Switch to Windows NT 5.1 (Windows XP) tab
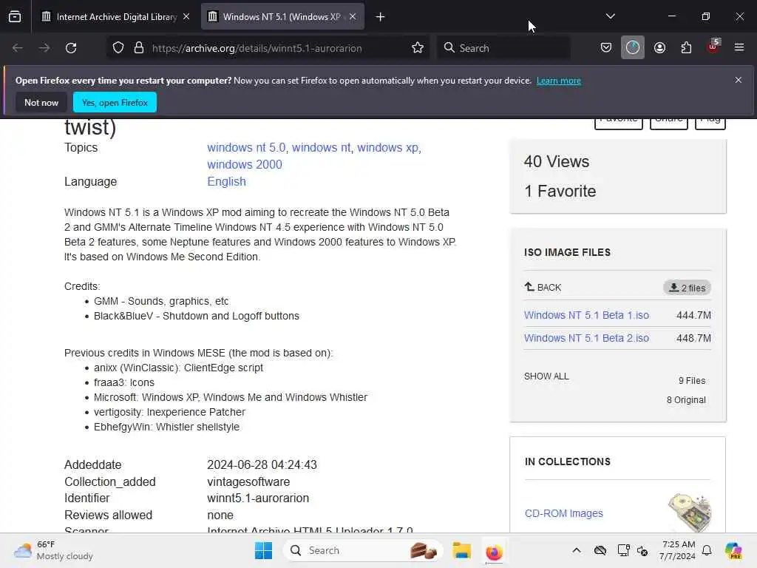This screenshot has width=757, height=568. (x=282, y=17)
